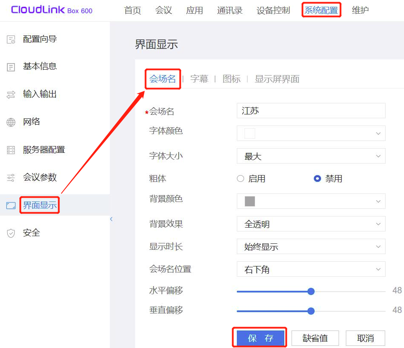Open the 系统配置 top menu
Viewport: 404px width, 348px height.
click(321, 10)
